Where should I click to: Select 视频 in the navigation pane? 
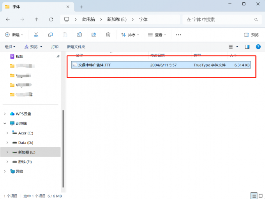(19, 56)
